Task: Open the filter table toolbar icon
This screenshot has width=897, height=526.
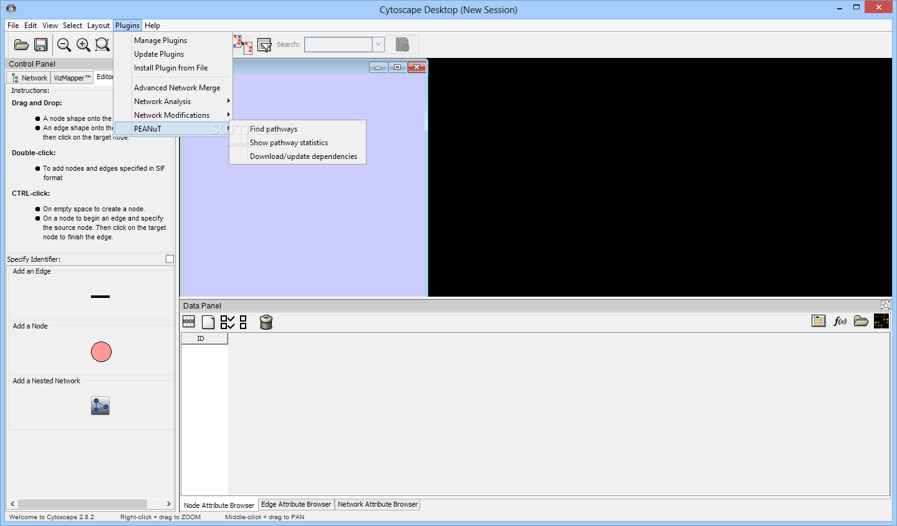Action: pos(264,44)
